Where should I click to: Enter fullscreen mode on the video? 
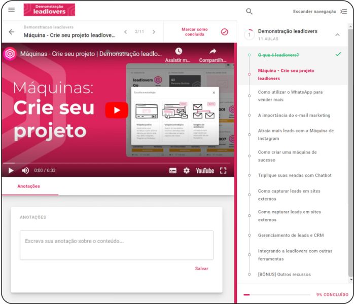[x=223, y=171]
